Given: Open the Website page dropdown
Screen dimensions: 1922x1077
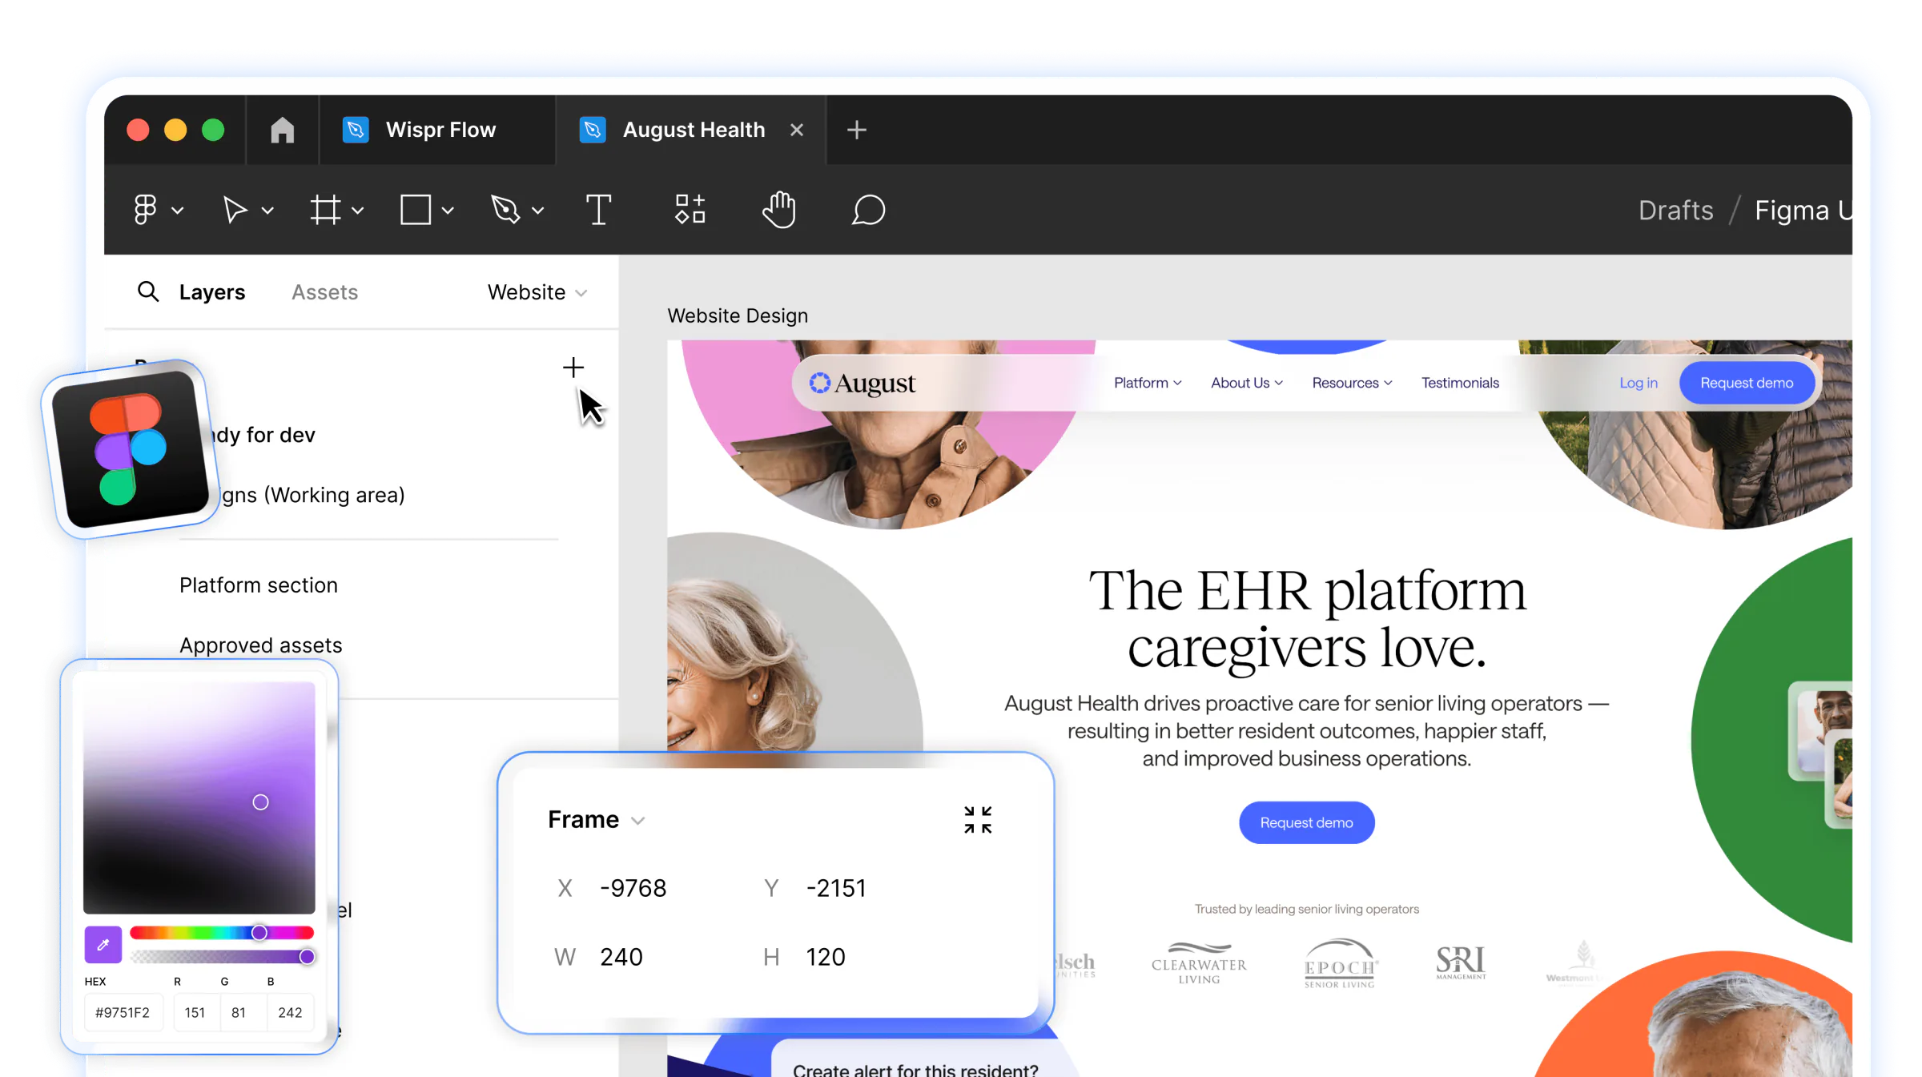Looking at the screenshot, I should coord(537,292).
